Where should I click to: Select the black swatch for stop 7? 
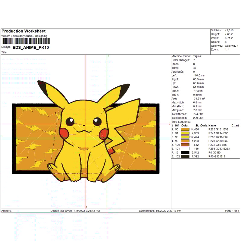point(185,152)
